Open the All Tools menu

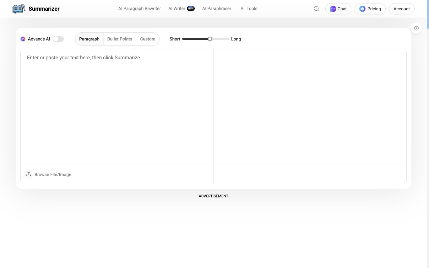(x=249, y=8)
